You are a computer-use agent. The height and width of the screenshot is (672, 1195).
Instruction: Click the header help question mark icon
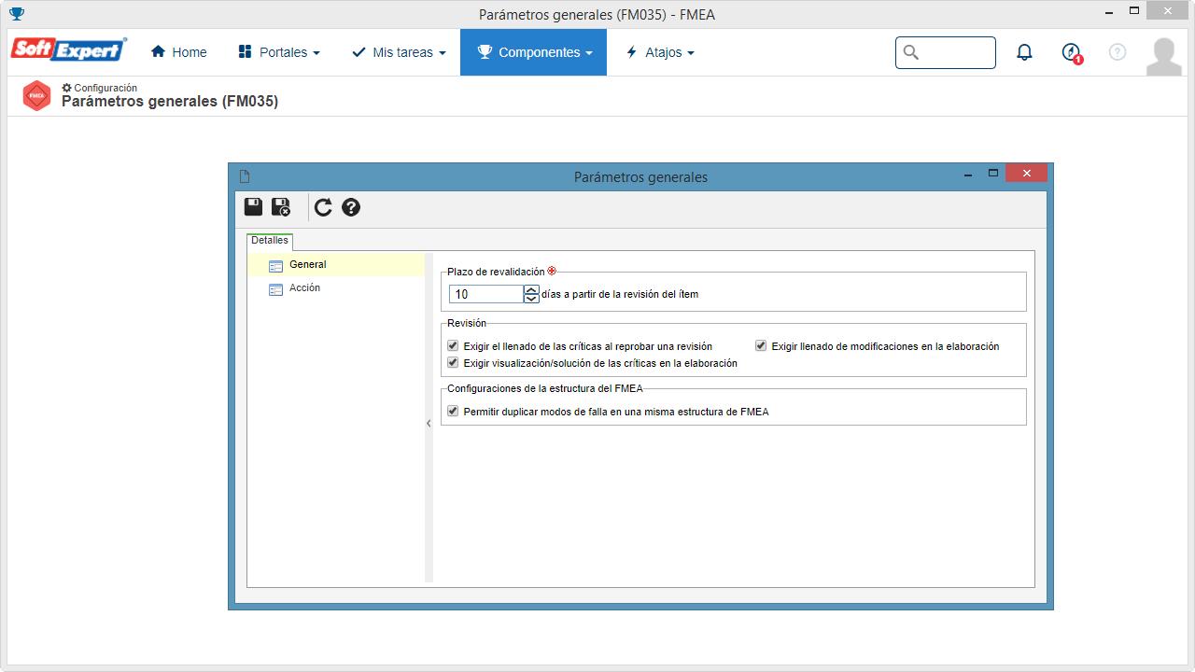pos(1118,52)
